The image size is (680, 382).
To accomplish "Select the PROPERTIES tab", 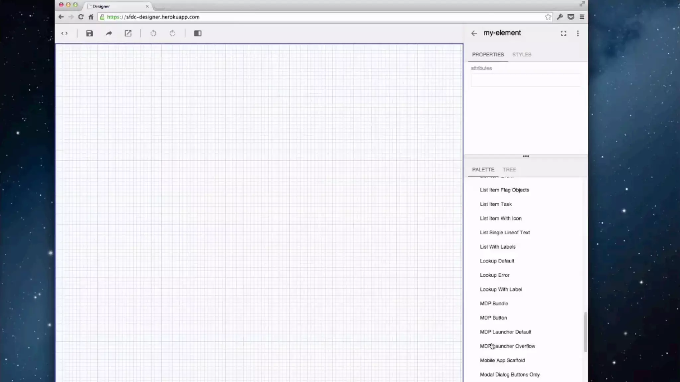I will pyautogui.click(x=488, y=54).
